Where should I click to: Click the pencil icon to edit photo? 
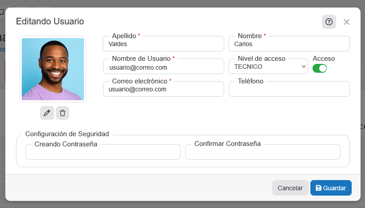point(47,113)
